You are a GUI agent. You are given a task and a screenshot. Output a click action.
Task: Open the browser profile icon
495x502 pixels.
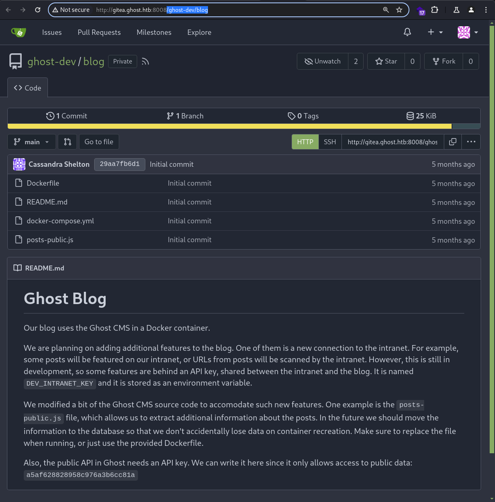click(471, 10)
